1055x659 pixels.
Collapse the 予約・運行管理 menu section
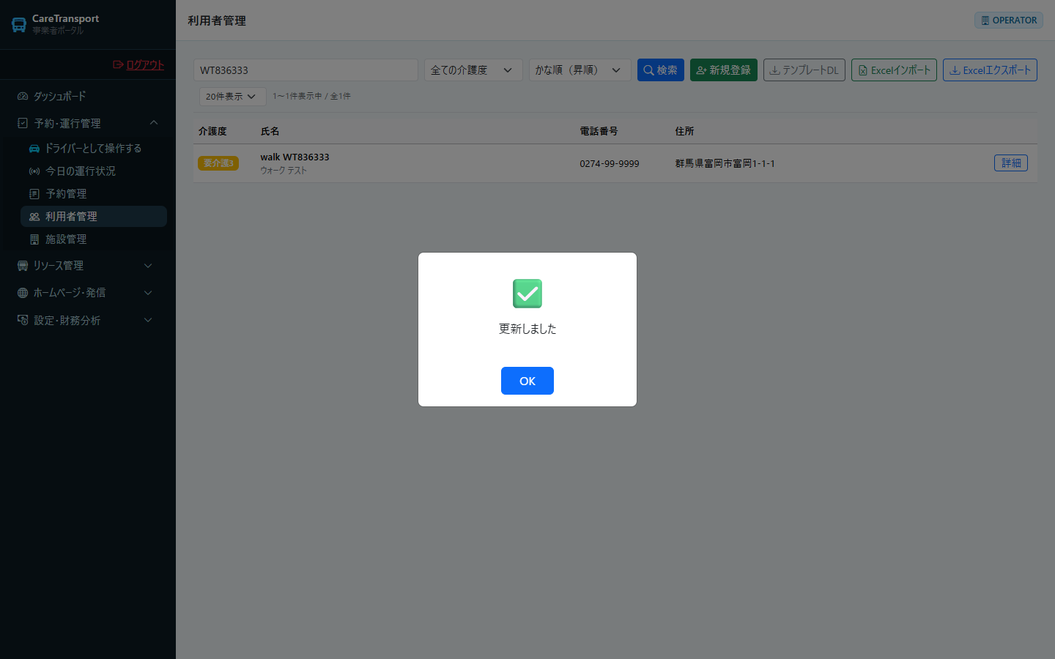click(88, 123)
